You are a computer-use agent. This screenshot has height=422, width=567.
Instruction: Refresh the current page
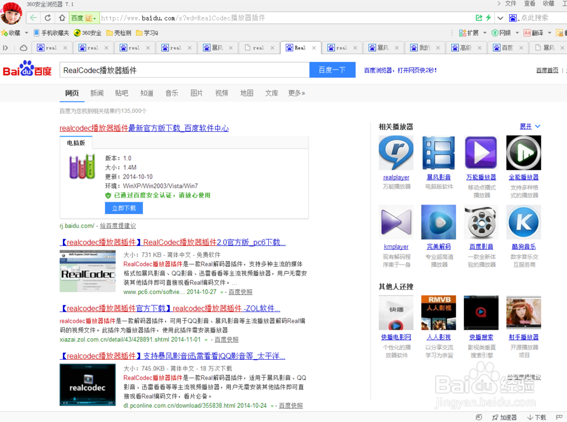[x=48, y=17]
